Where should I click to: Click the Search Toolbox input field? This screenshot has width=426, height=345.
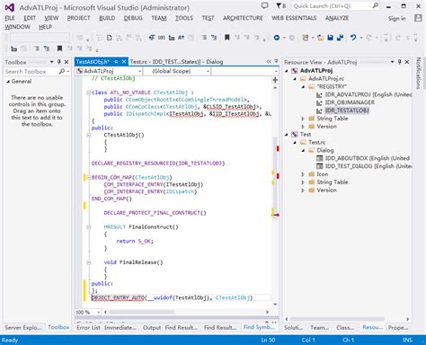pyautogui.click(x=31, y=71)
